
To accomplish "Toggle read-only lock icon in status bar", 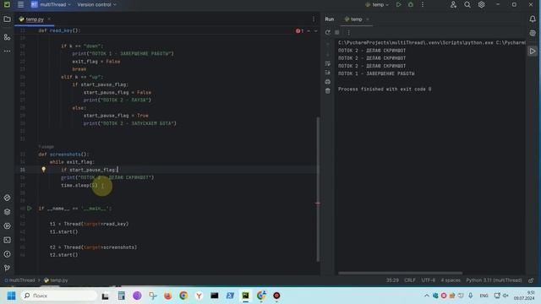I will (531, 280).
